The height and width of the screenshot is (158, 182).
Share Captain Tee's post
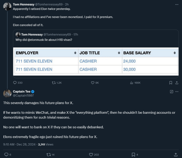[176, 155]
